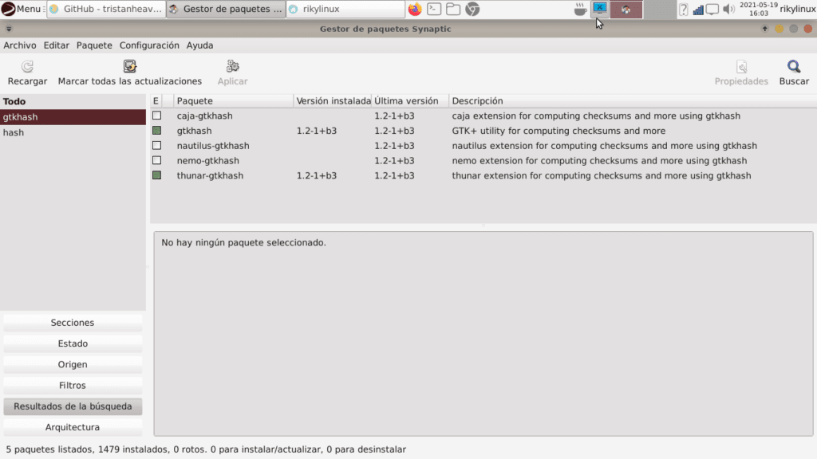Launch Firefox from the top panel

click(x=415, y=9)
